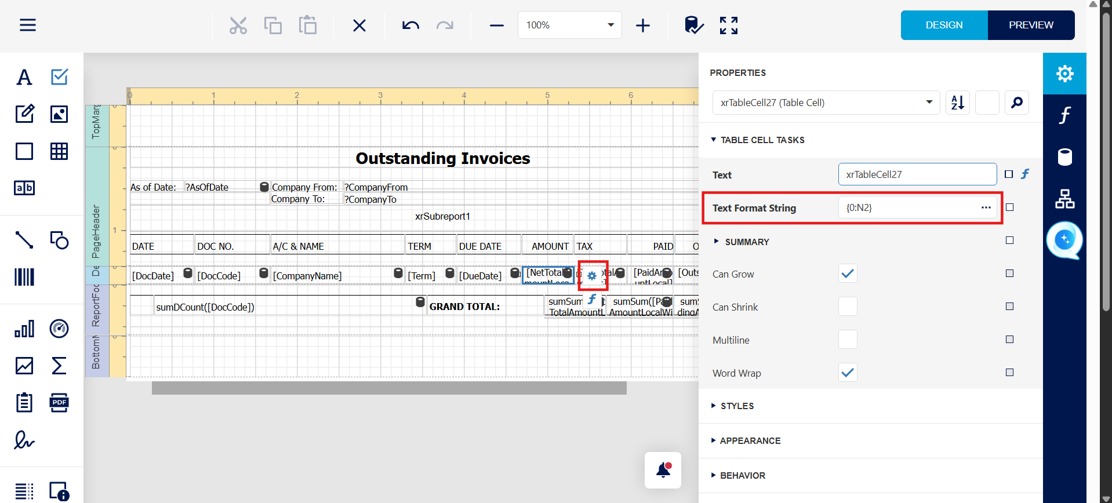
Task: Click the Text property input field
Action: (x=917, y=174)
